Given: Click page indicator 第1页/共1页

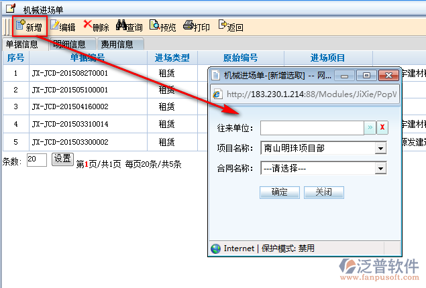Looking at the screenshot, I should (99, 164).
